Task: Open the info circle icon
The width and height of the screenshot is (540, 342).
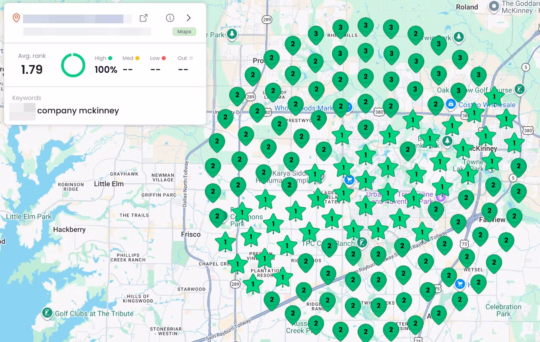Action: [x=170, y=18]
